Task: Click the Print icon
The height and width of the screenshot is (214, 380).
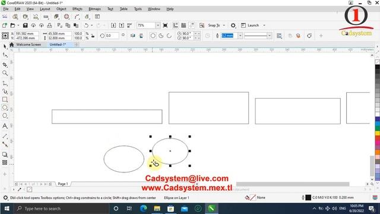Action: click(x=49, y=25)
